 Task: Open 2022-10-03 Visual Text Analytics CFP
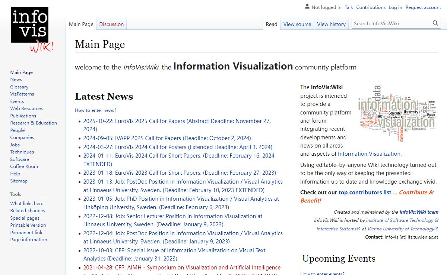(x=174, y=255)
